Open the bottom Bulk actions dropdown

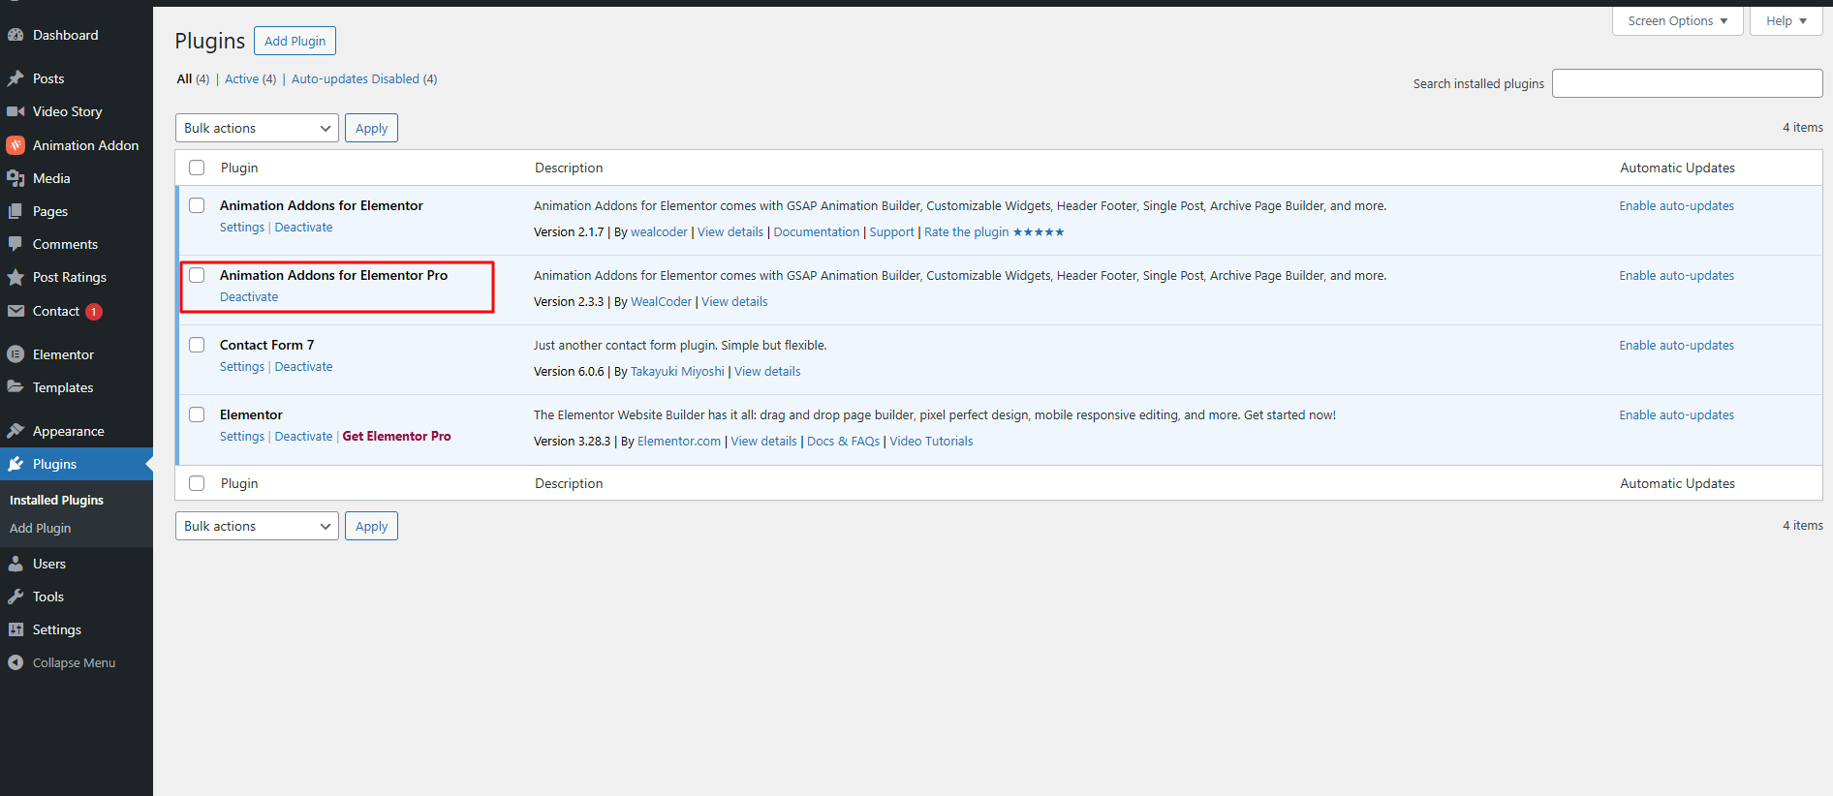257,526
